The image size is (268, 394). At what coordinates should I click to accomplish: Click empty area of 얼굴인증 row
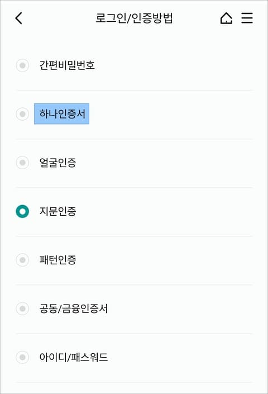(164, 163)
